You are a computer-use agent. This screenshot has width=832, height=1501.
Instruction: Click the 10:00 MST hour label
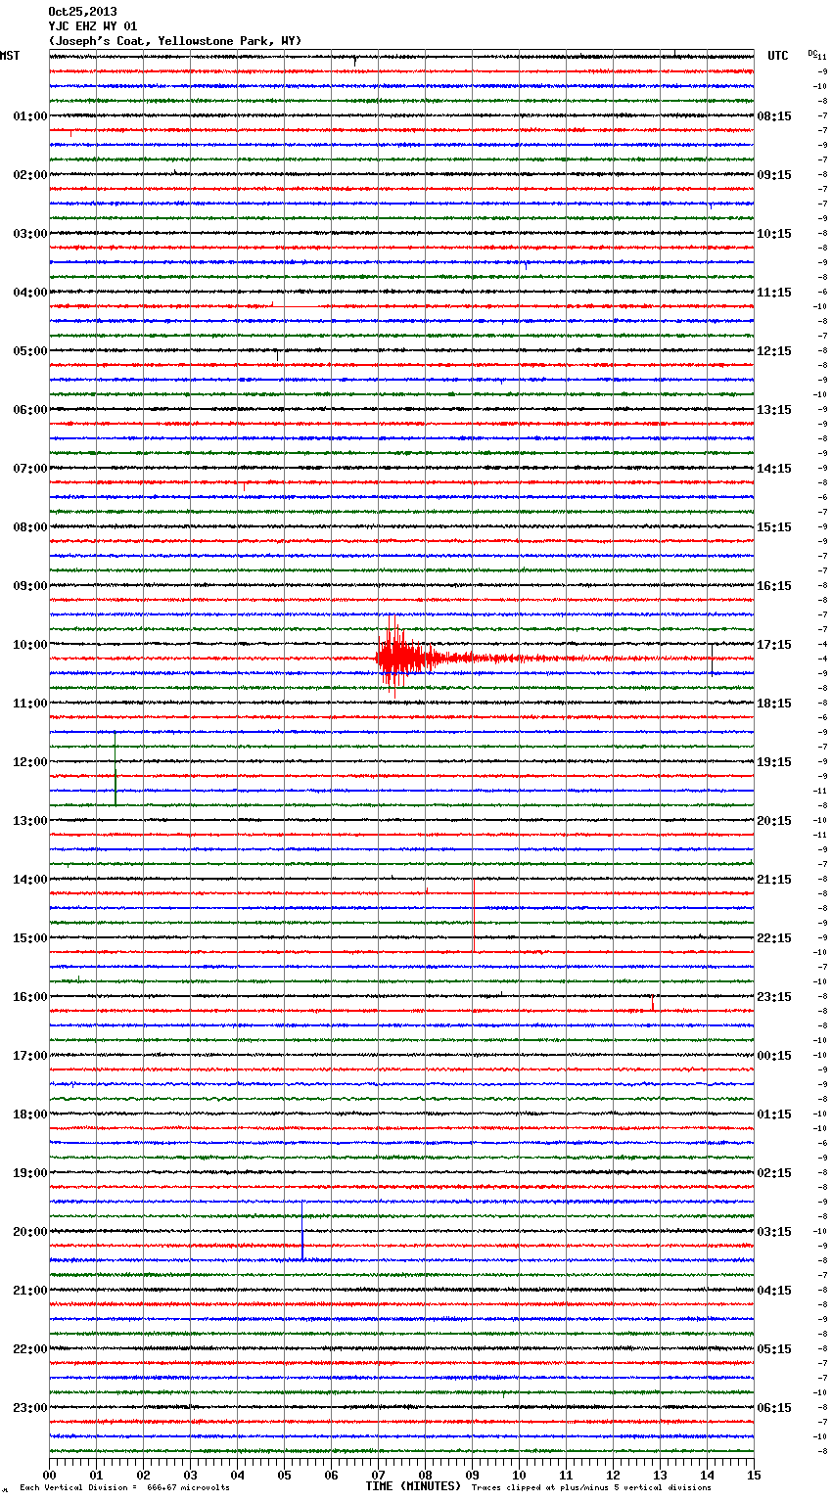(x=30, y=645)
